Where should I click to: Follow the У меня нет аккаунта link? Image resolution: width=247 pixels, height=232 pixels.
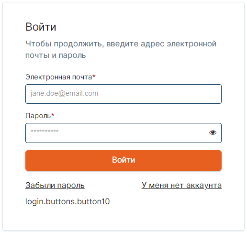click(181, 186)
